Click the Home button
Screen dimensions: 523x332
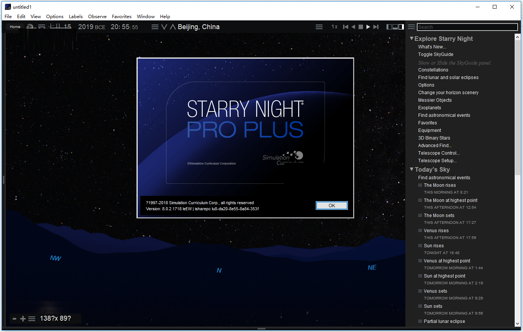15,27
